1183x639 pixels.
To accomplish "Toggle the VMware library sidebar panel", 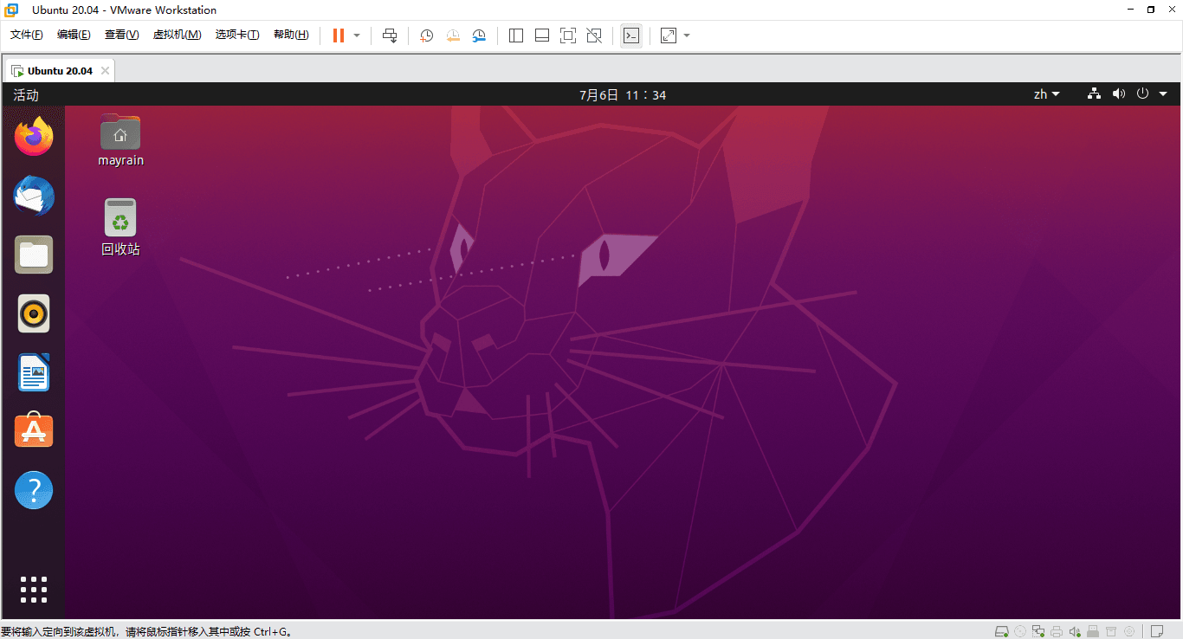I will [x=516, y=35].
